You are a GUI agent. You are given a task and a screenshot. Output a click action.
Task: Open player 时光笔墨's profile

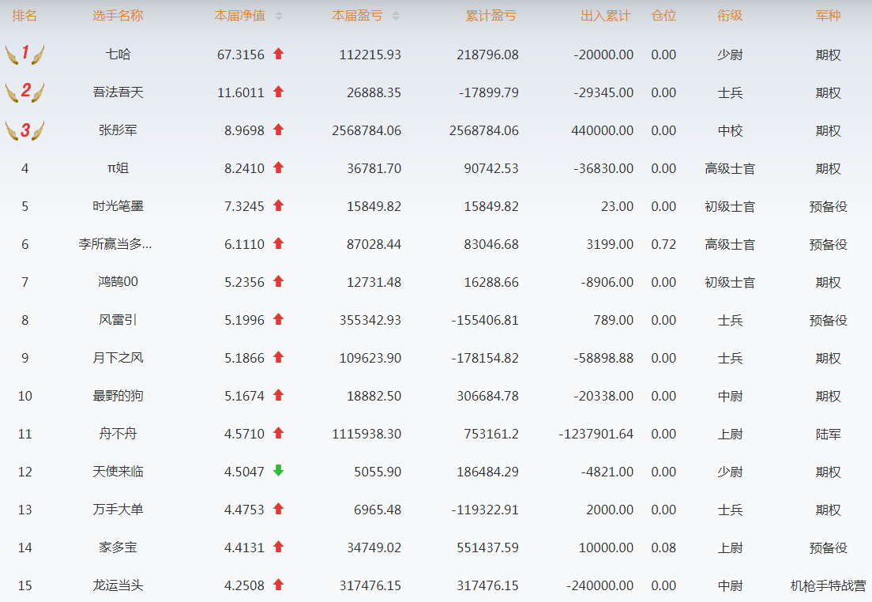pos(118,206)
